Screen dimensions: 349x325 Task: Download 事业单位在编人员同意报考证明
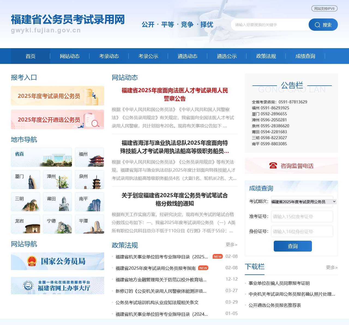coord(279,283)
